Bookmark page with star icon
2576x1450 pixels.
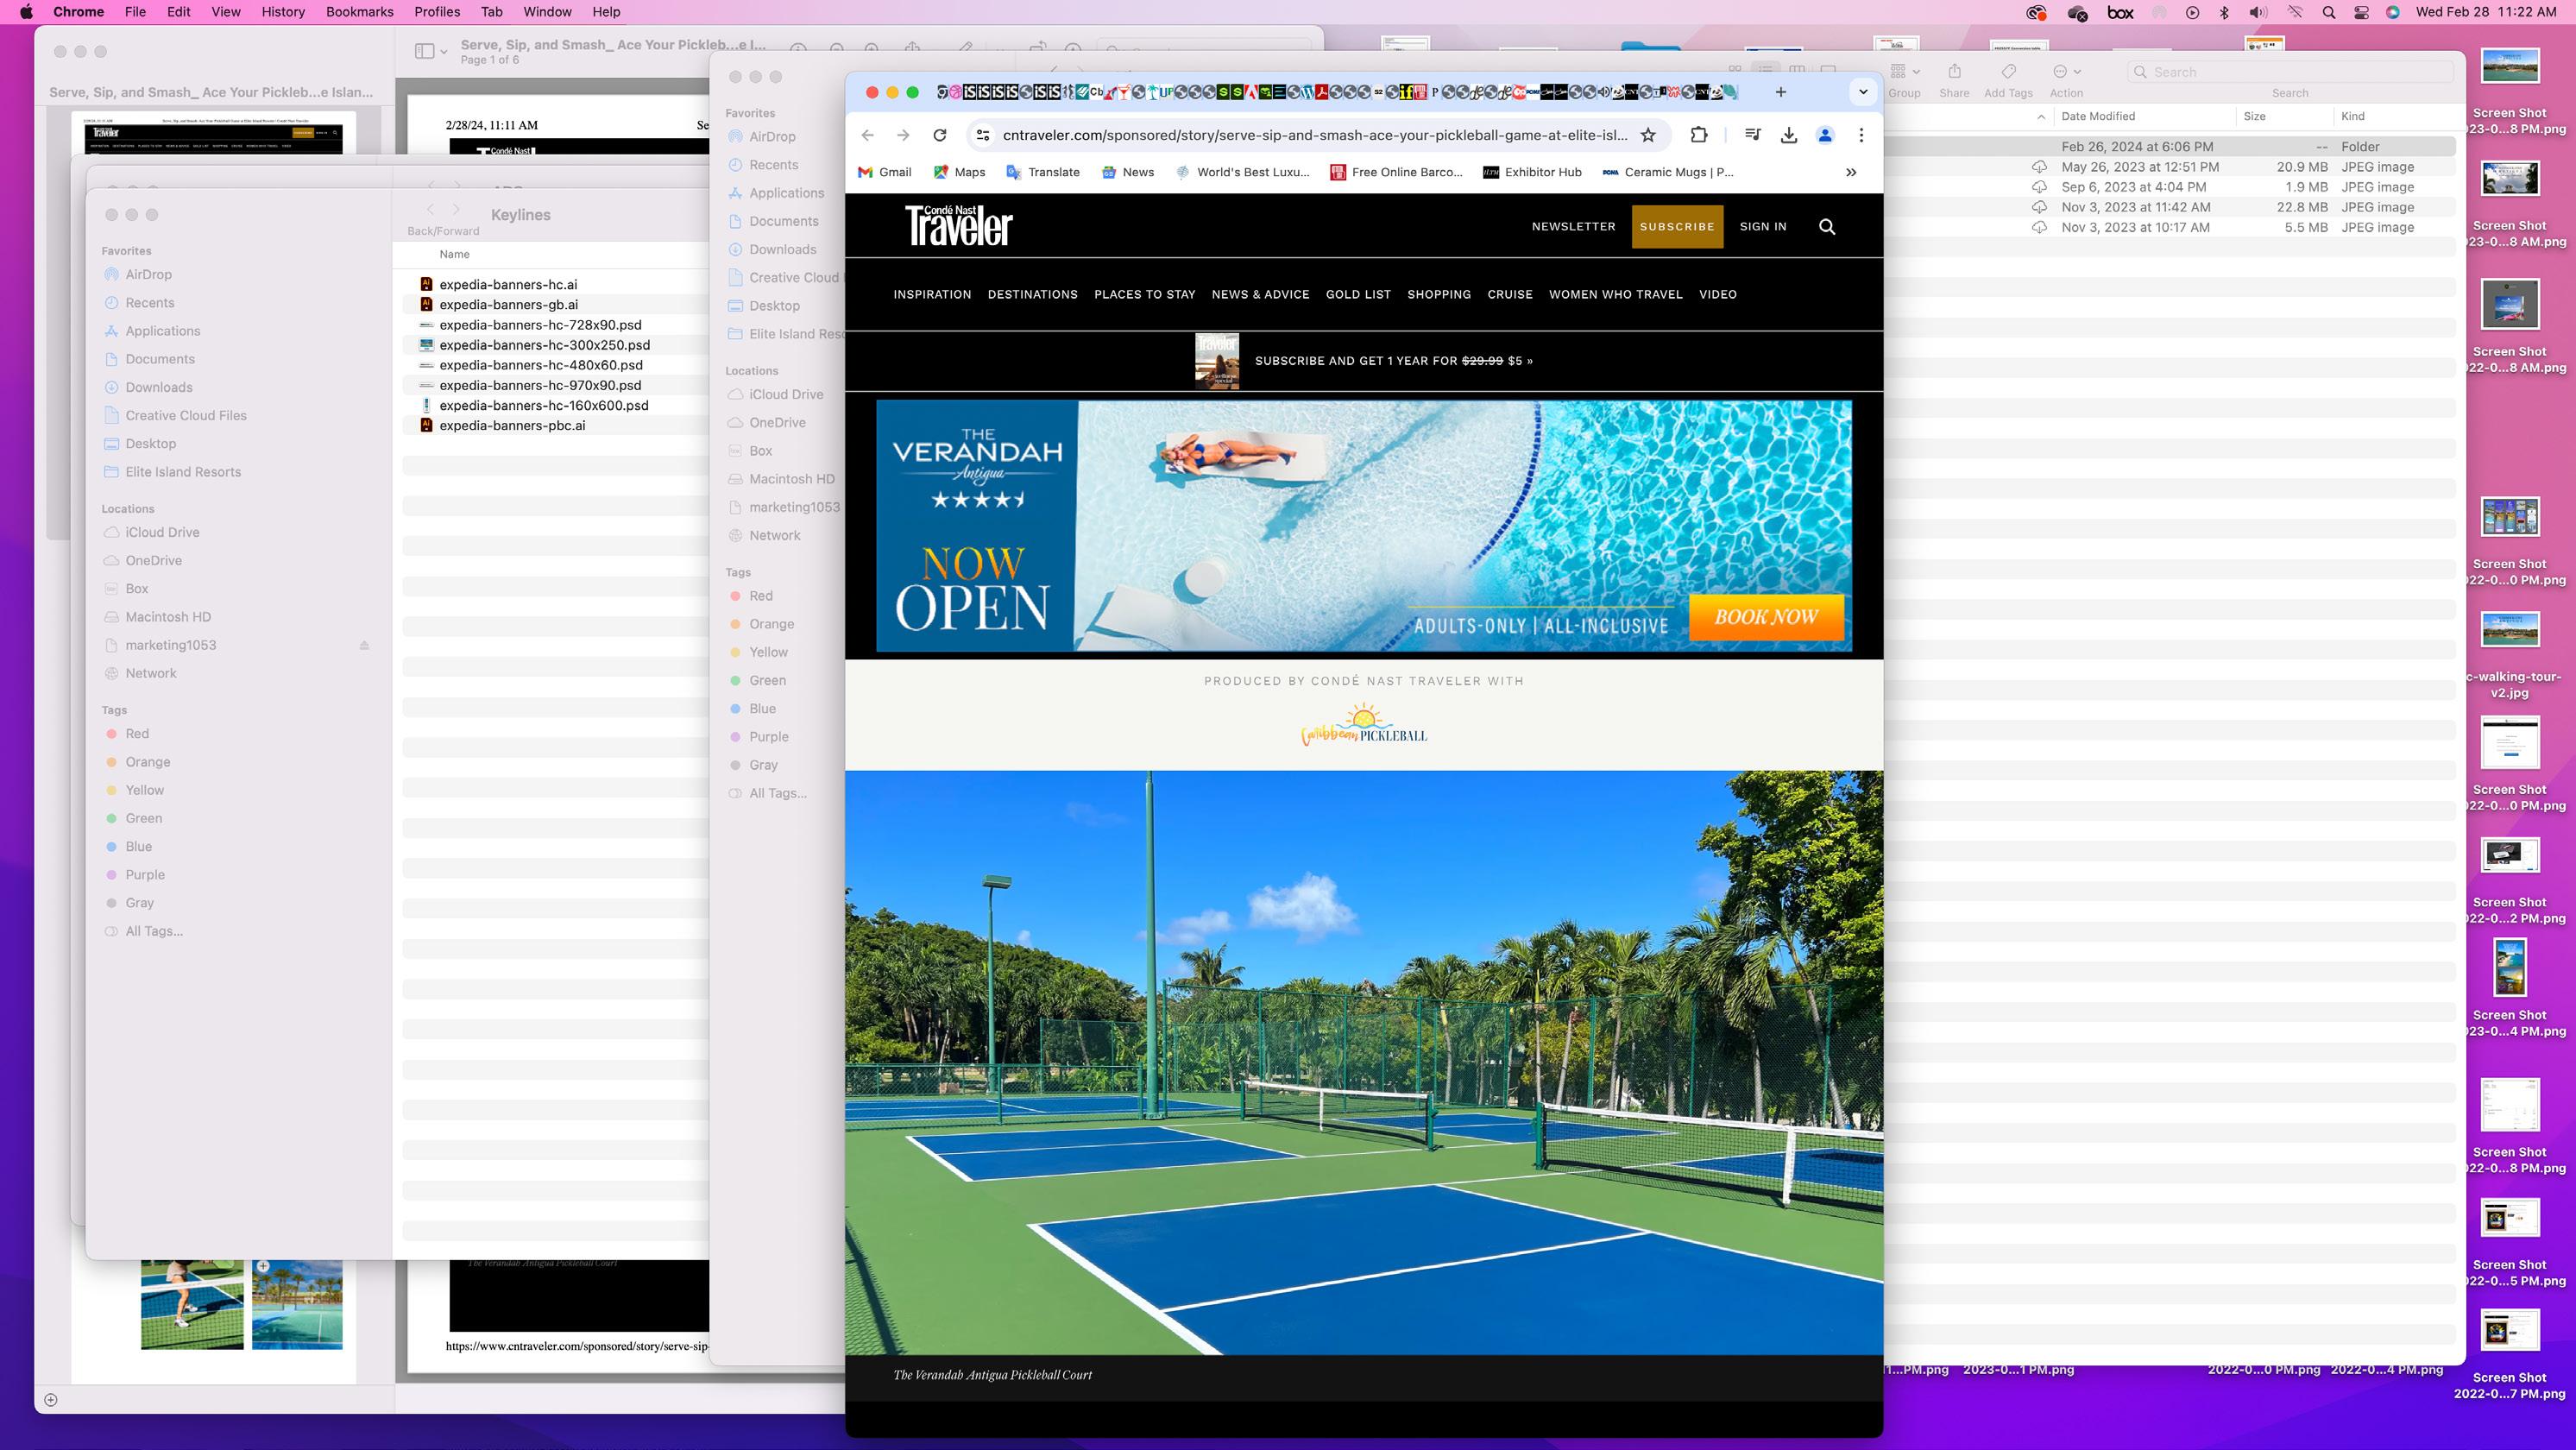[1648, 135]
